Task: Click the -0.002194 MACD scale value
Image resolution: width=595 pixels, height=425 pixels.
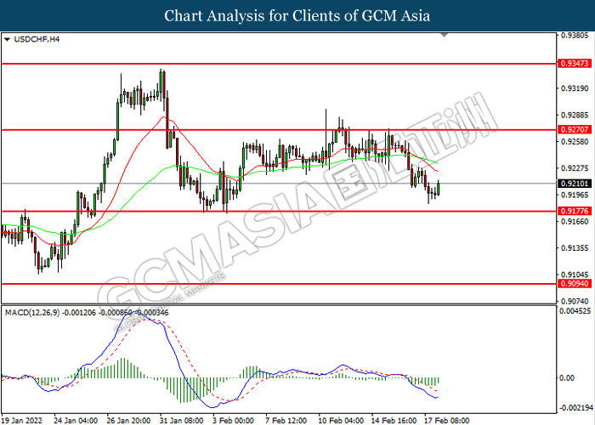Action: [x=576, y=407]
